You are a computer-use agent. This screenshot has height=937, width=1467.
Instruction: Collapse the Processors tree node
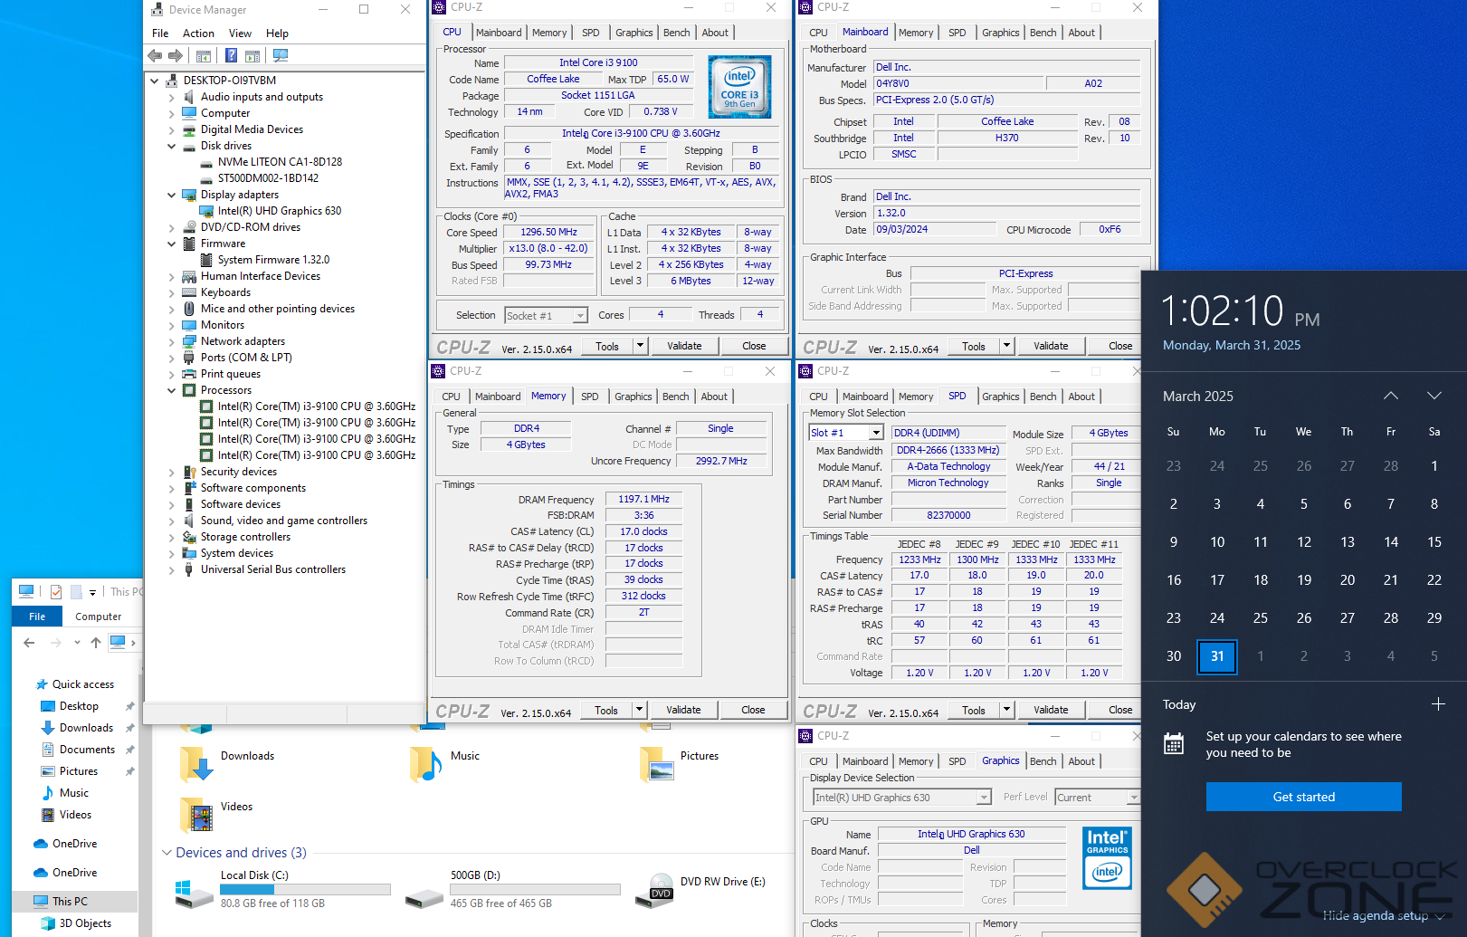click(172, 391)
